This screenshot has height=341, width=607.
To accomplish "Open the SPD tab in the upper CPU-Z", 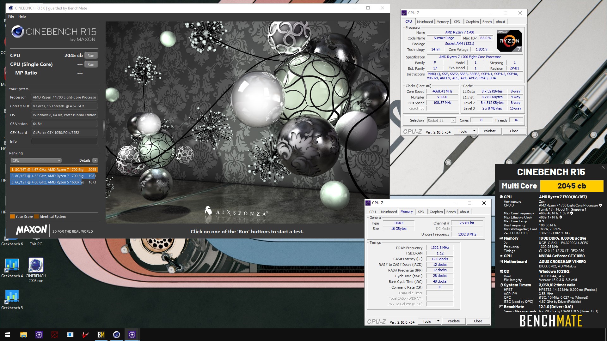I will 457,22.
